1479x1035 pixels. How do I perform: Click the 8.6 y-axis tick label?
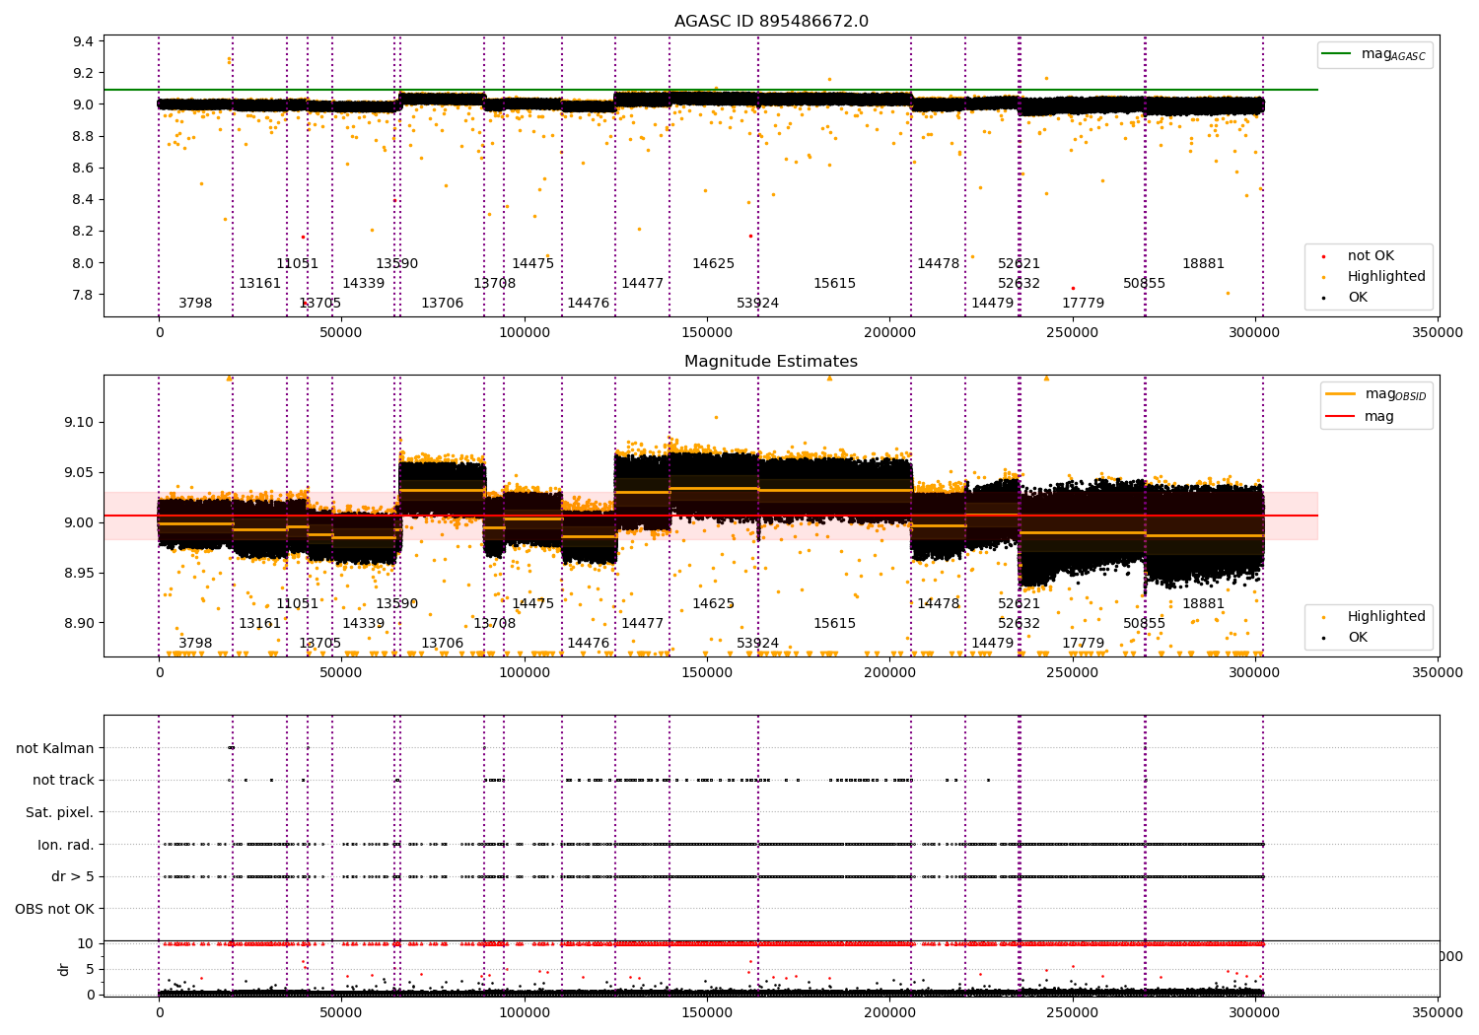click(84, 168)
